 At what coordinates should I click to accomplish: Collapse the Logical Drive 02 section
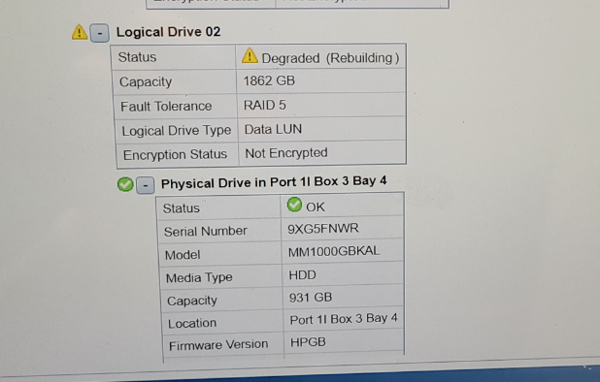click(x=99, y=33)
